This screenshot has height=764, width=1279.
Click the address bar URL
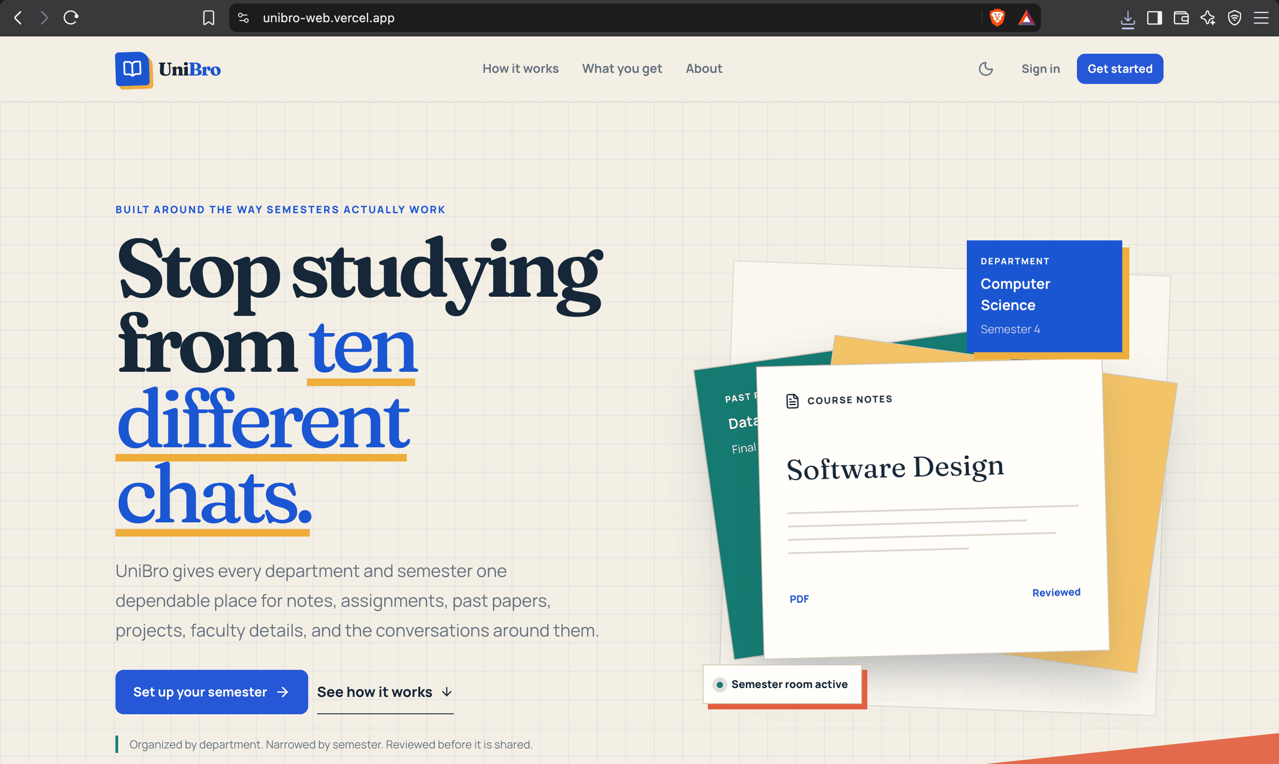(328, 18)
